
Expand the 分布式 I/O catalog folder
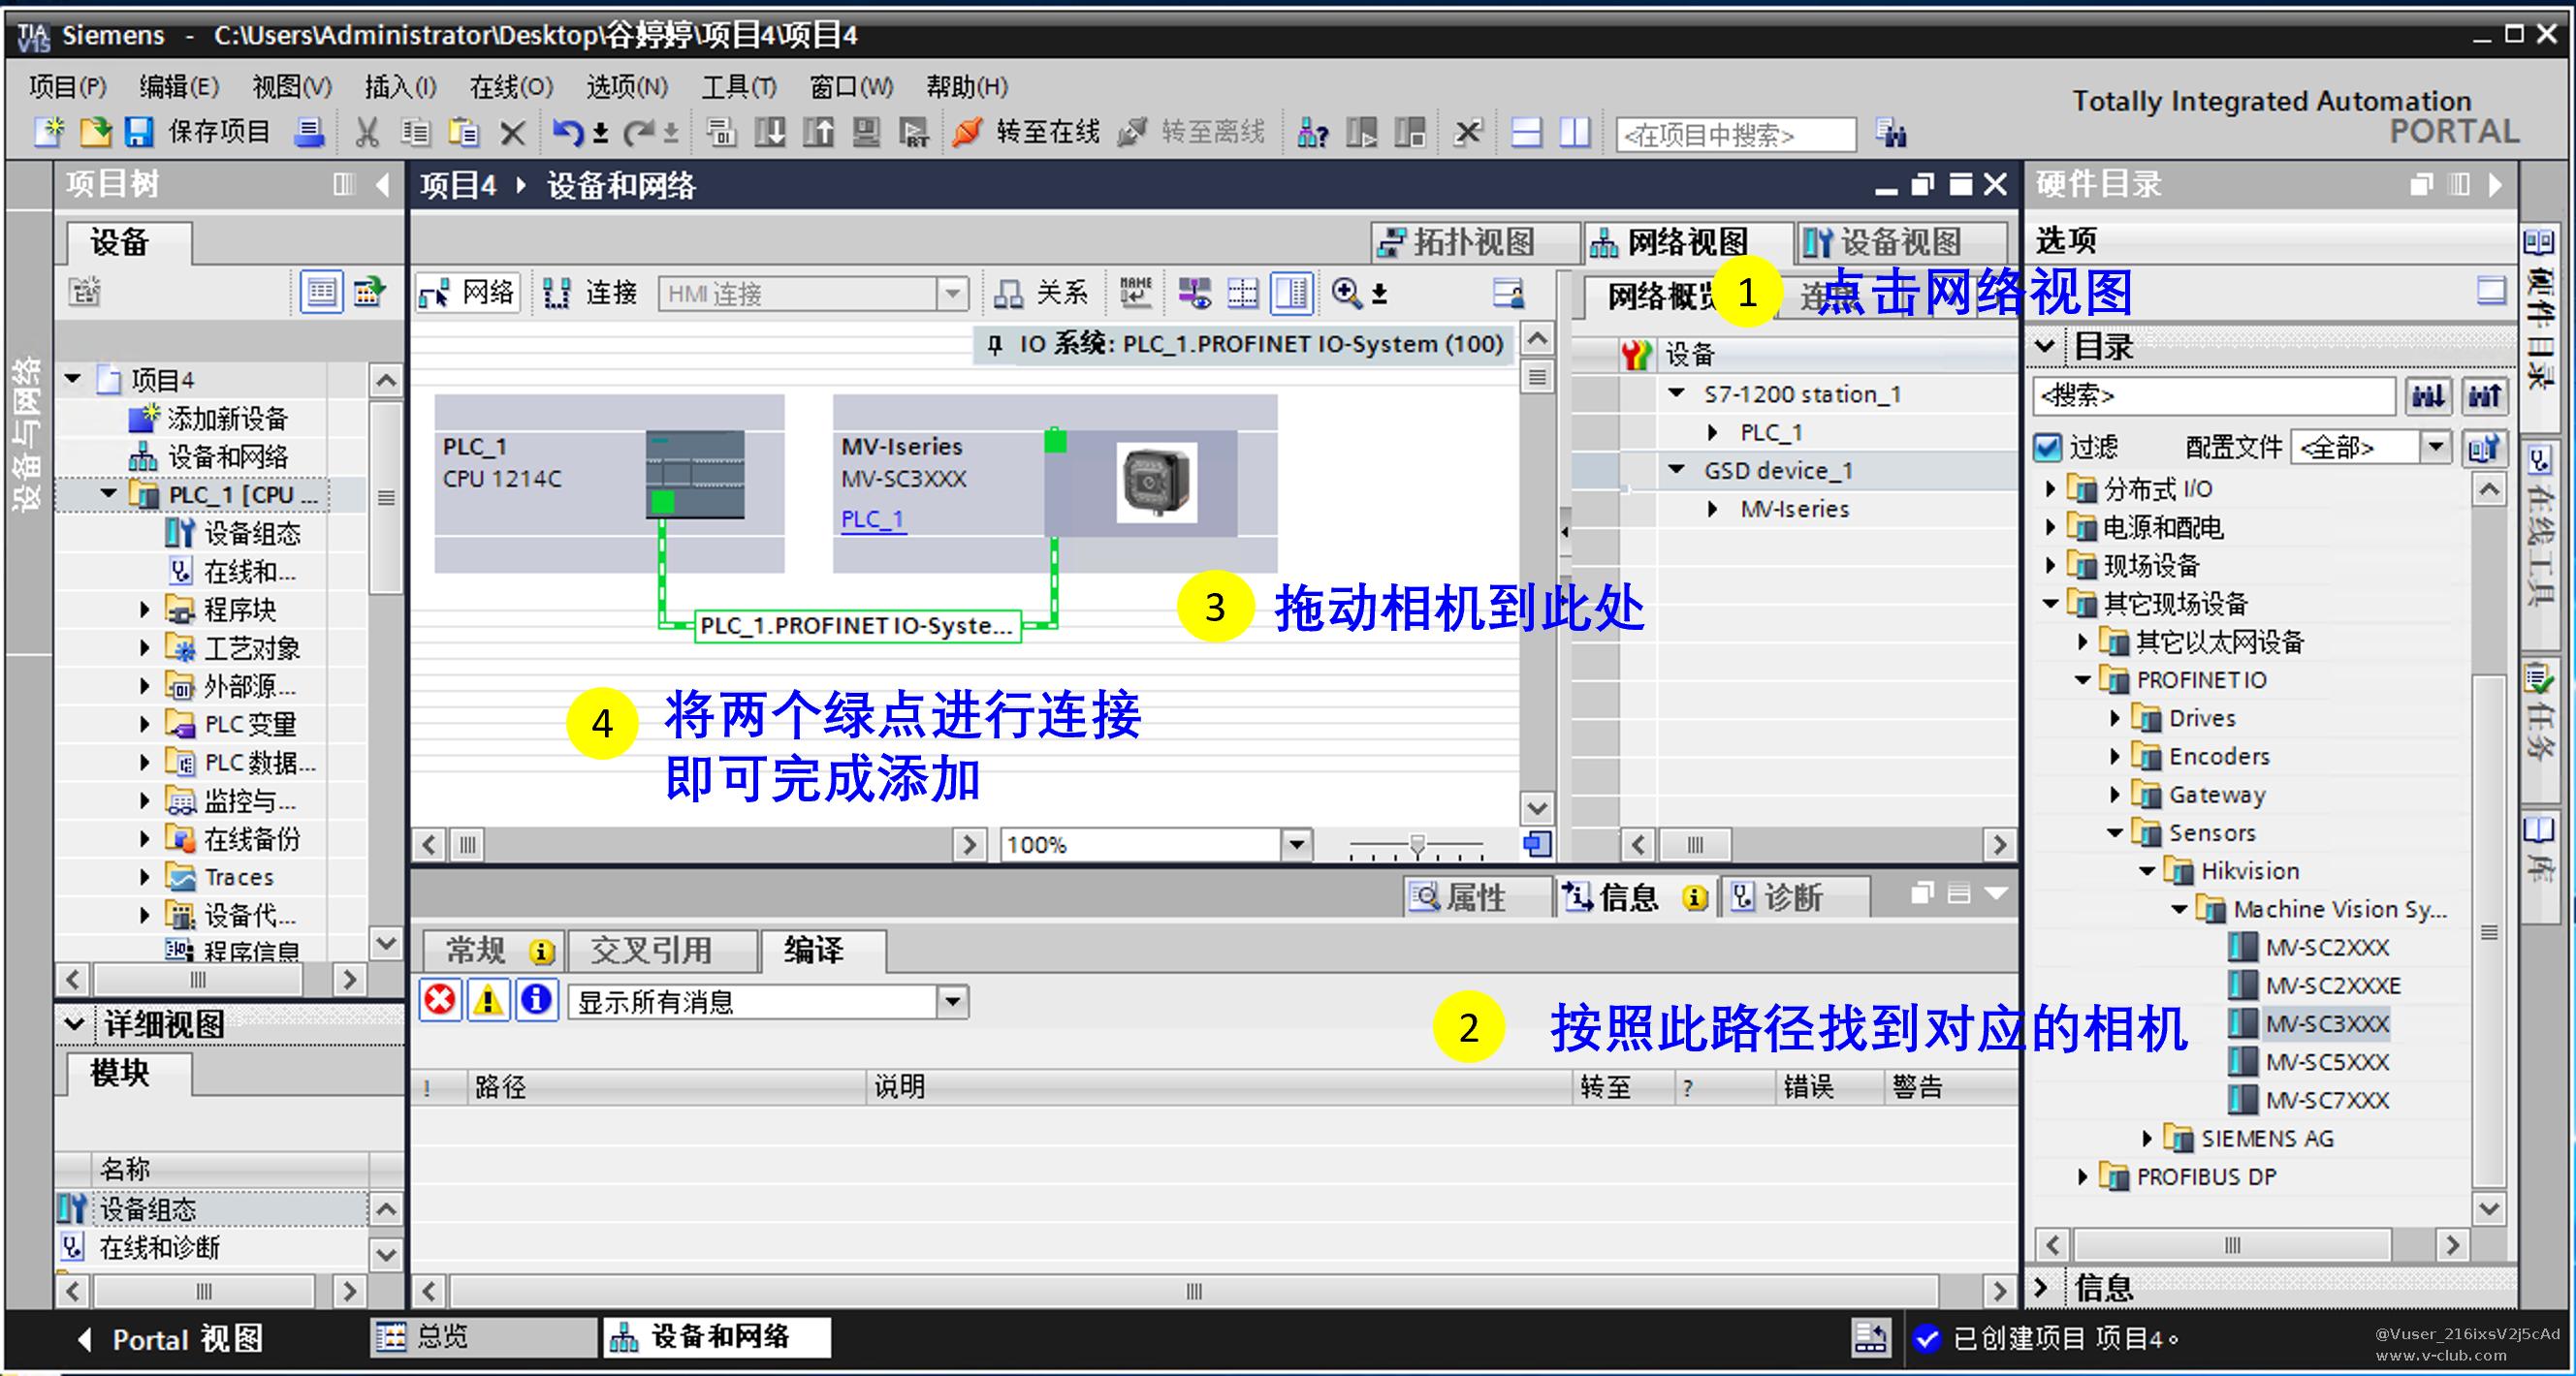[x=2050, y=488]
